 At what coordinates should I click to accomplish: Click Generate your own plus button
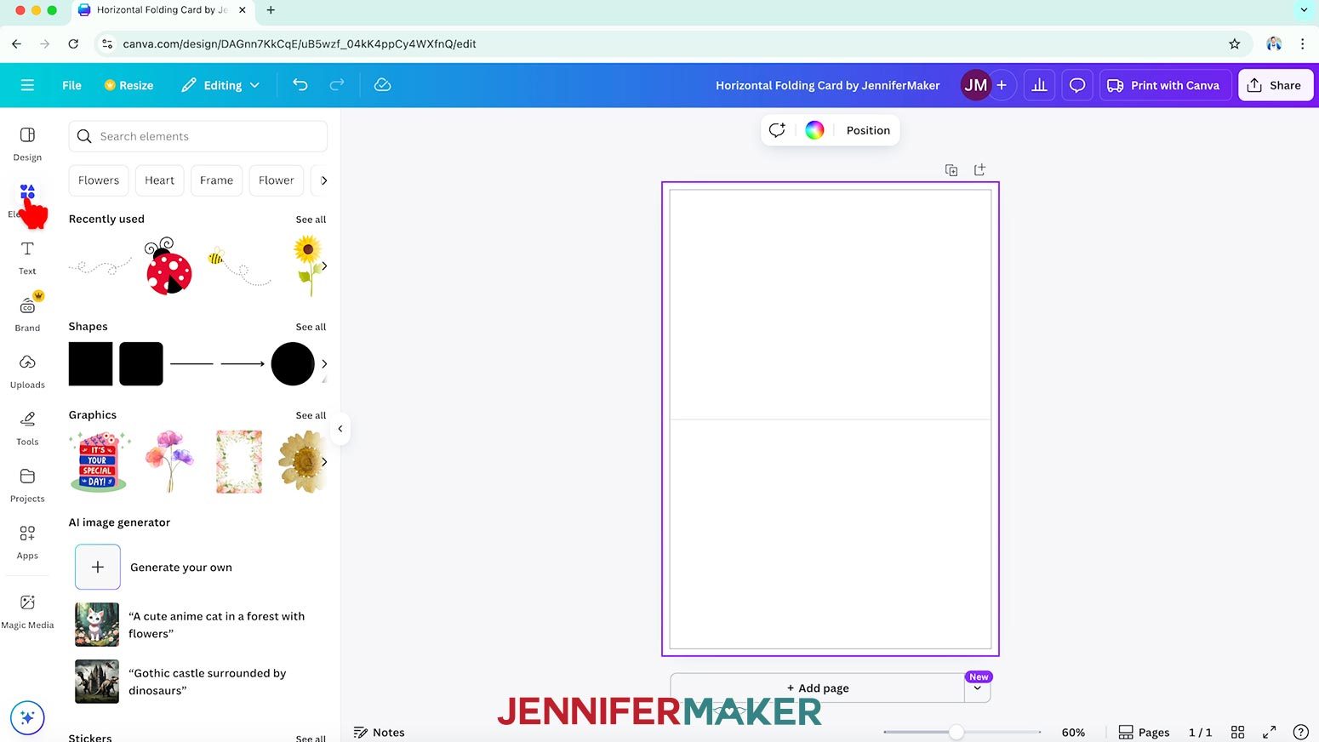click(98, 567)
